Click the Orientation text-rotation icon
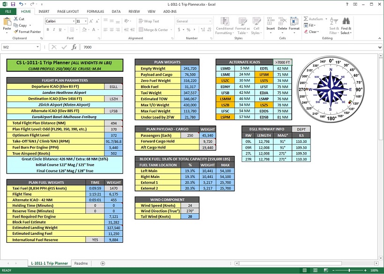 tap(126, 21)
